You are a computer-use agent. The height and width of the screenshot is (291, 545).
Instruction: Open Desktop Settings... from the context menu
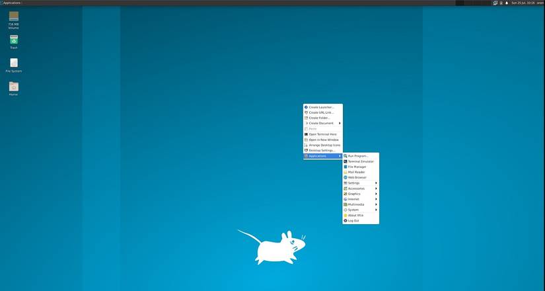(323, 150)
